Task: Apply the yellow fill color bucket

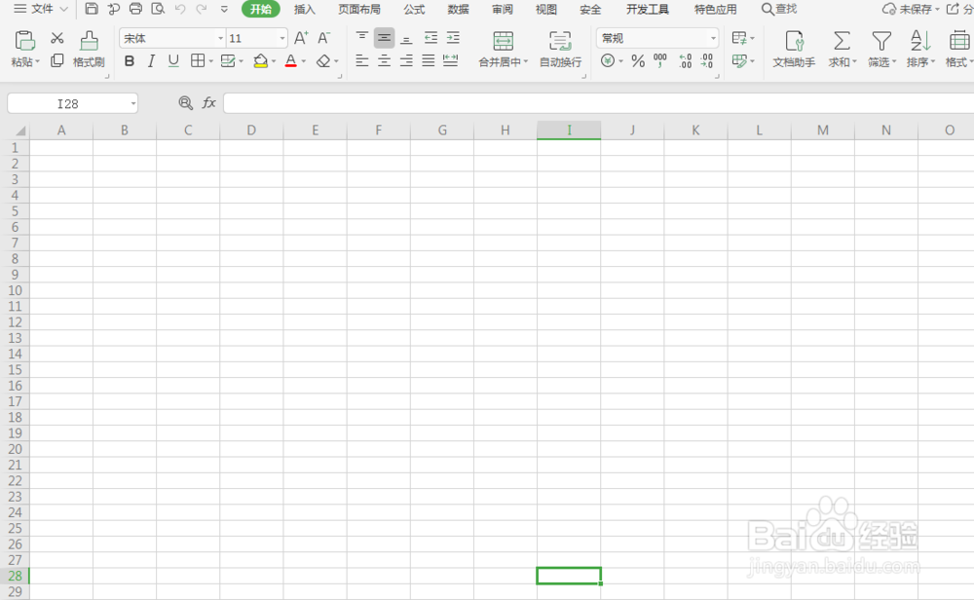Action: coord(261,60)
